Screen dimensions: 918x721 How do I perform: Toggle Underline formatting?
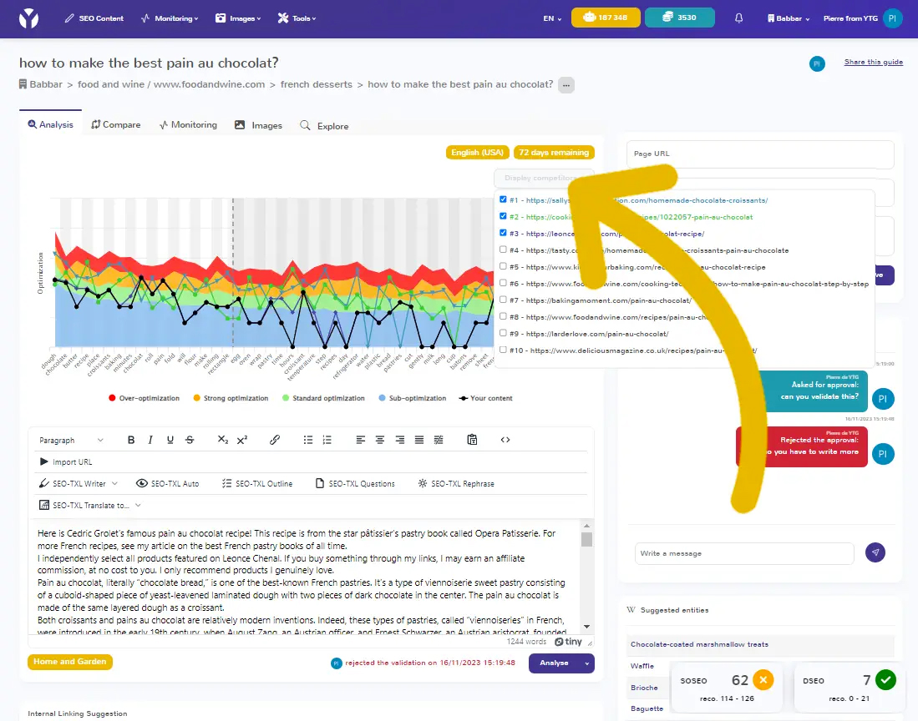(x=170, y=440)
